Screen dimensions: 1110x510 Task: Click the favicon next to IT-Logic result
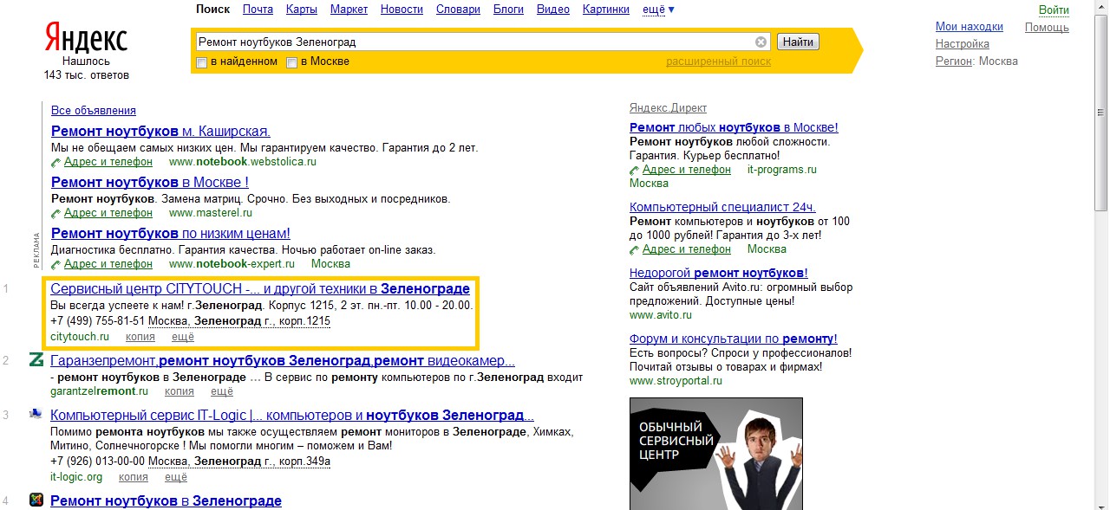(36, 414)
